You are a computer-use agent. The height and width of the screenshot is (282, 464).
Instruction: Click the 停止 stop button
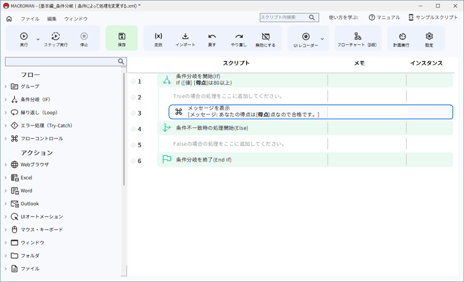pyautogui.click(x=84, y=39)
